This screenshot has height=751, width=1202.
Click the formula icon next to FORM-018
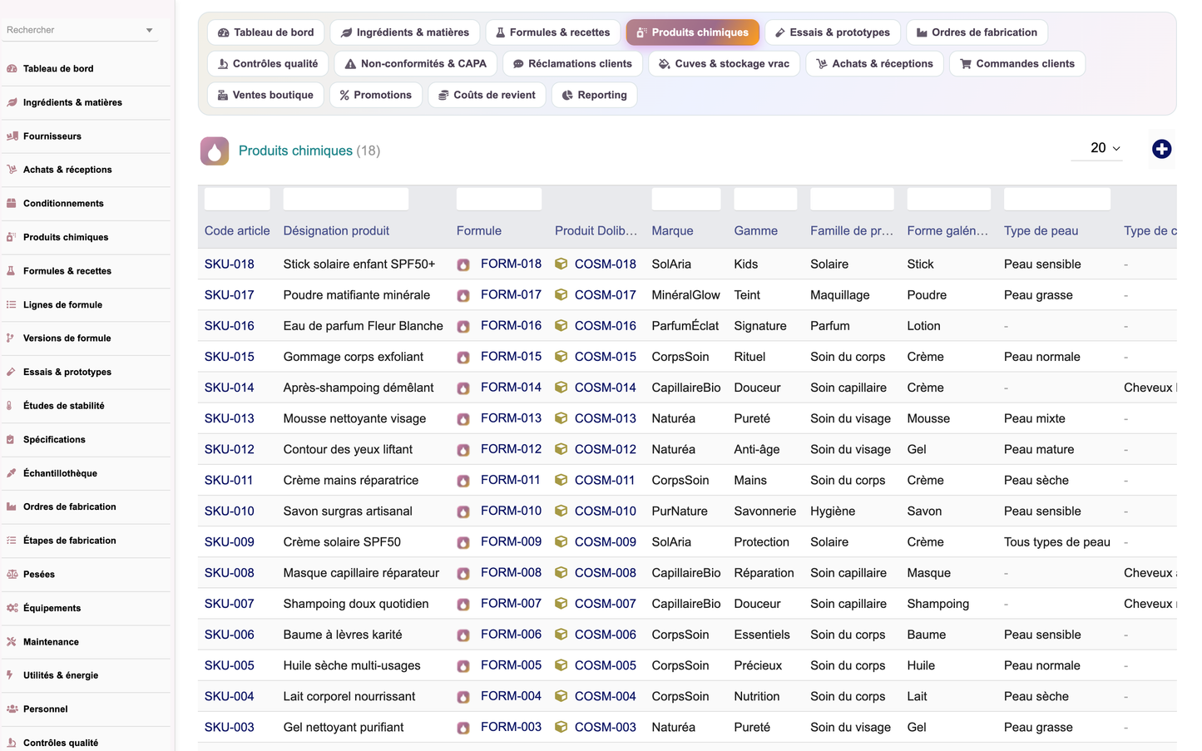pyautogui.click(x=463, y=265)
